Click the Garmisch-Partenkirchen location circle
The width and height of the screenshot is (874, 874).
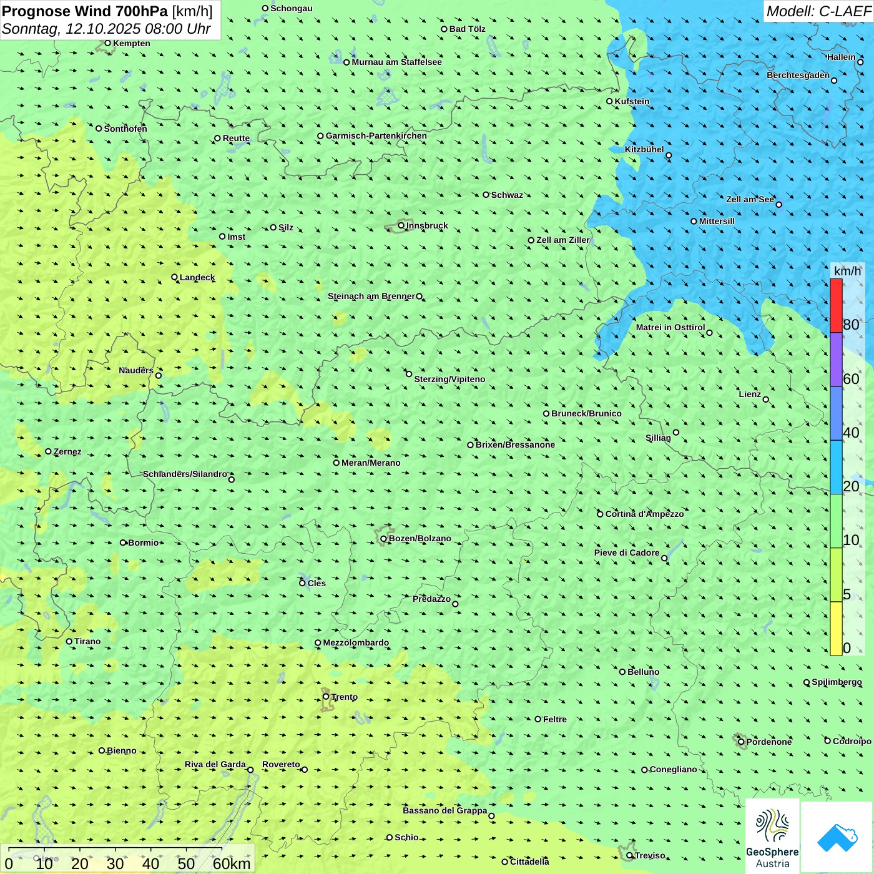point(321,135)
